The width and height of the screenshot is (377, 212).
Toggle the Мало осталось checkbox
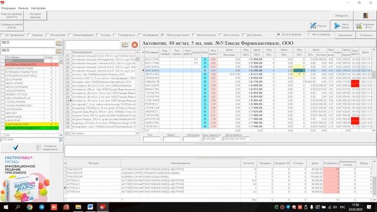[x=194, y=35]
